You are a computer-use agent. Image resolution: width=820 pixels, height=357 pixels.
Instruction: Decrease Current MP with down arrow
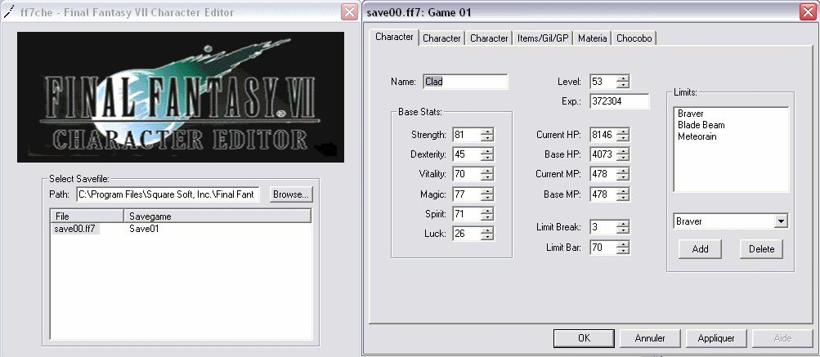[622, 177]
